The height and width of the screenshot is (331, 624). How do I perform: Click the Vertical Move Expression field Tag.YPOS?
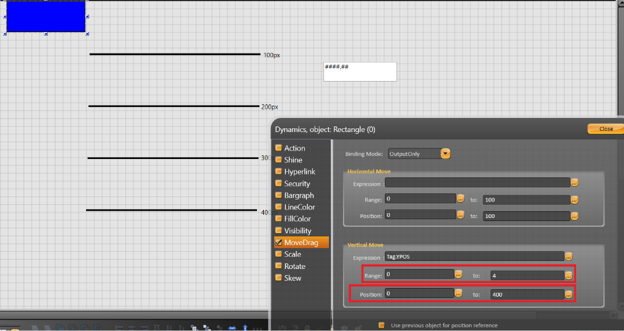point(473,256)
